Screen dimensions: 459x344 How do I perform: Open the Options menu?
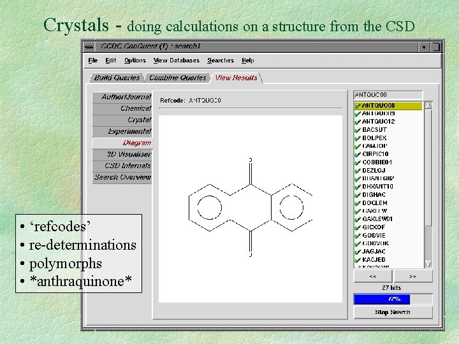coord(135,61)
